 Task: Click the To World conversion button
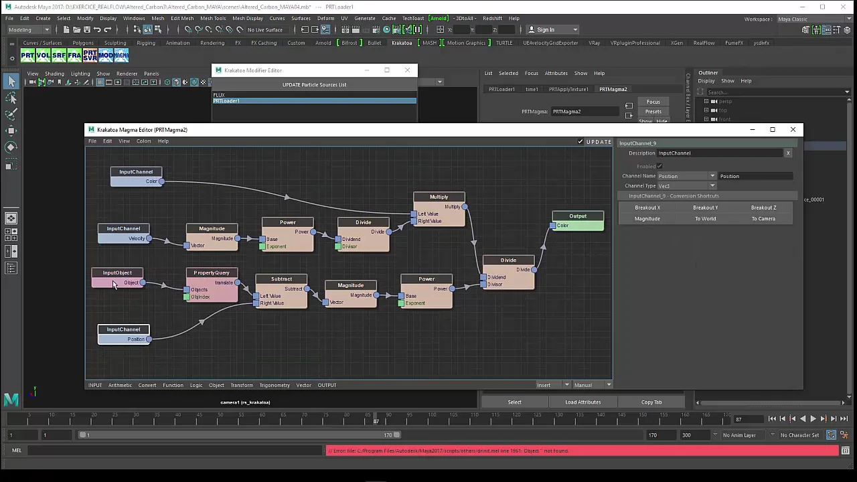pyautogui.click(x=706, y=219)
